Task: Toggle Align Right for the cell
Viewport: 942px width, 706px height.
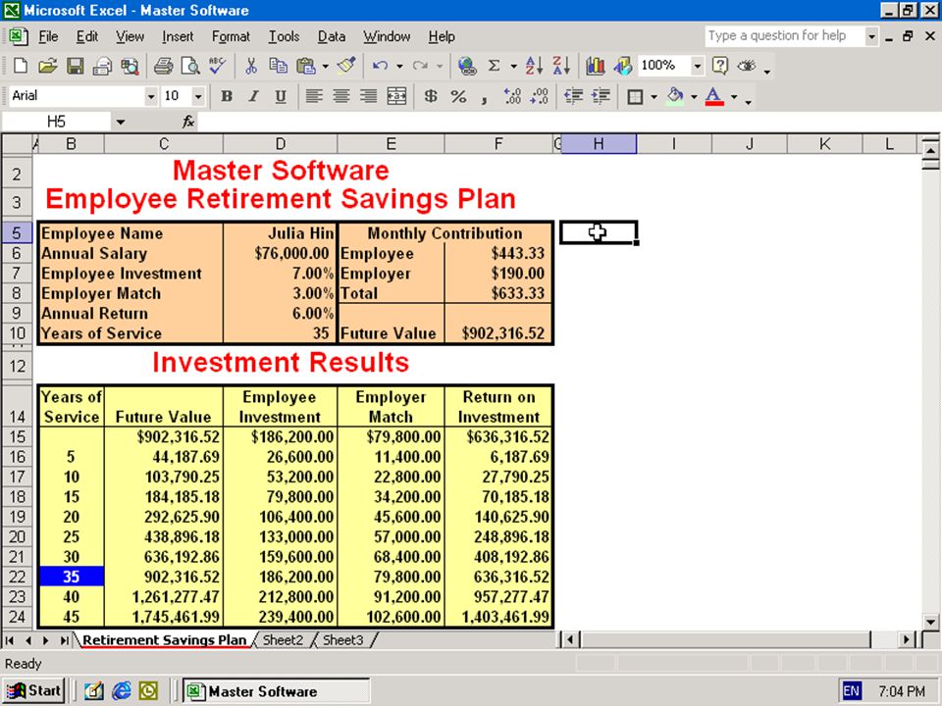Action: tap(368, 96)
